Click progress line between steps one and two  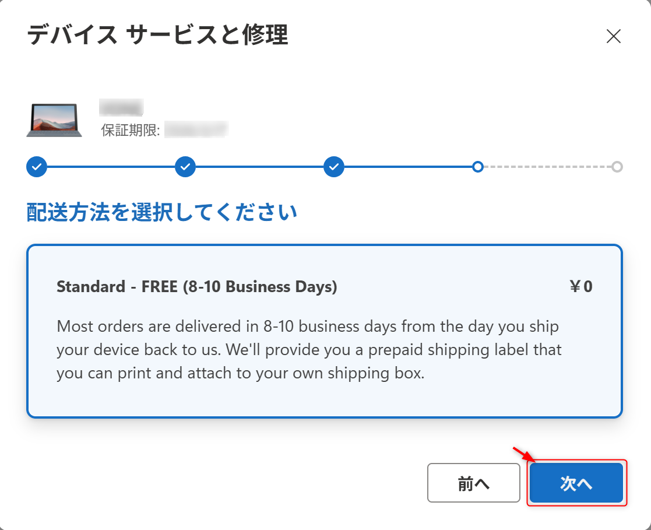point(111,167)
